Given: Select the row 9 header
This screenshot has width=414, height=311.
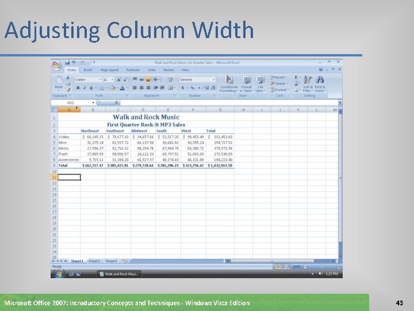Looking at the screenshot, I should 54,165.
